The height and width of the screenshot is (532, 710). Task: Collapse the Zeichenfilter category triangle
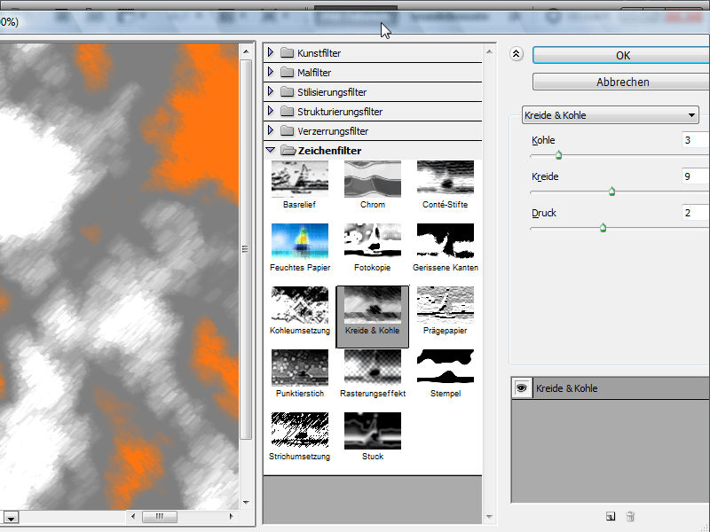tap(271, 150)
